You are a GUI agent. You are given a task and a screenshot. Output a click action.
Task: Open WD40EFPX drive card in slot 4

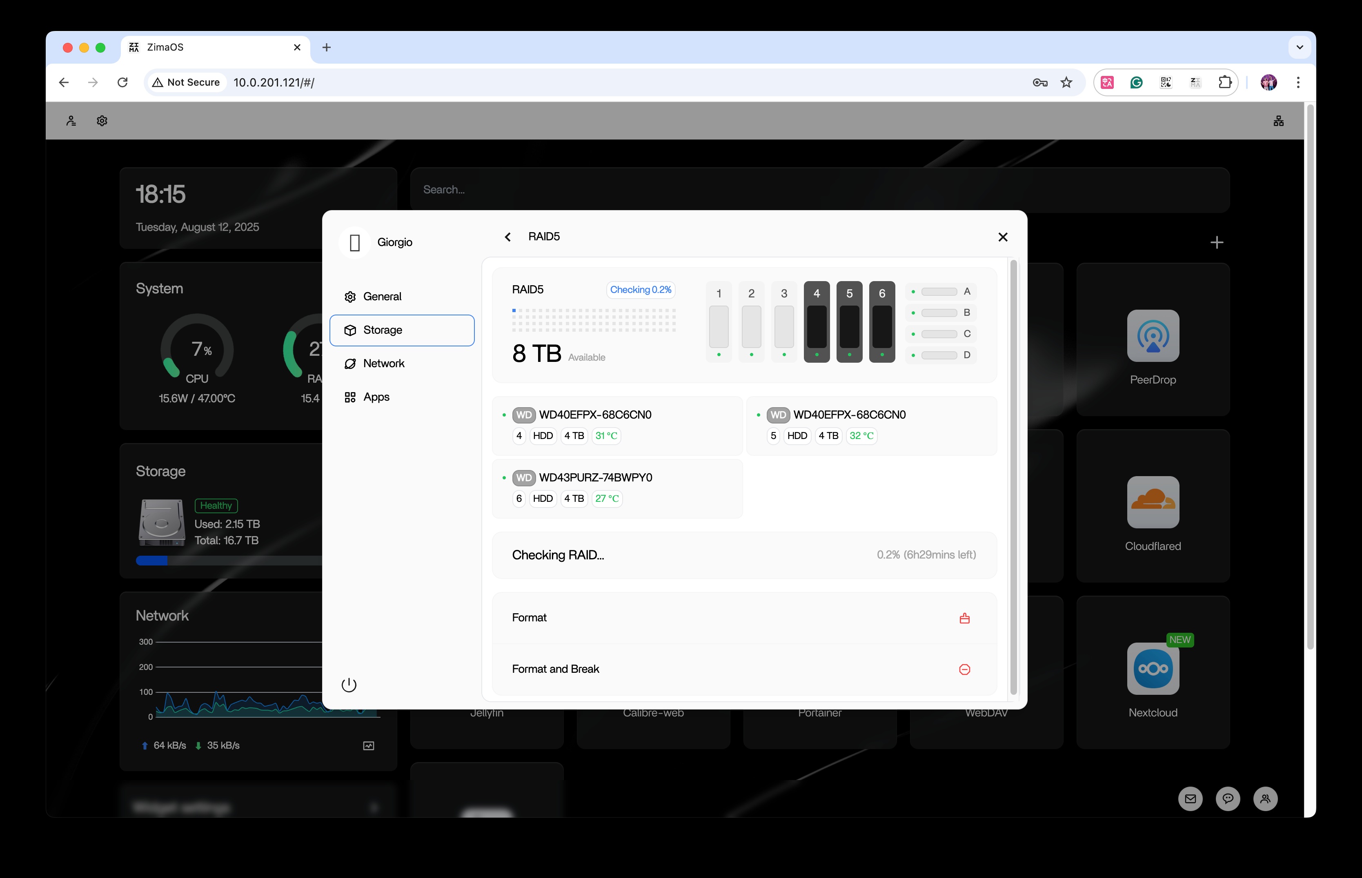tap(617, 425)
